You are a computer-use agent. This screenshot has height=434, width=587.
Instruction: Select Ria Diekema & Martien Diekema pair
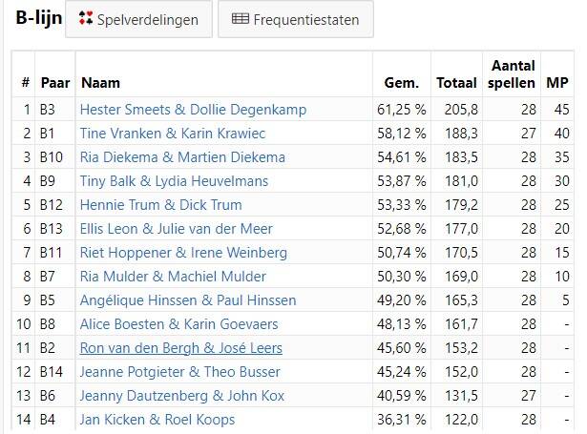tap(182, 157)
